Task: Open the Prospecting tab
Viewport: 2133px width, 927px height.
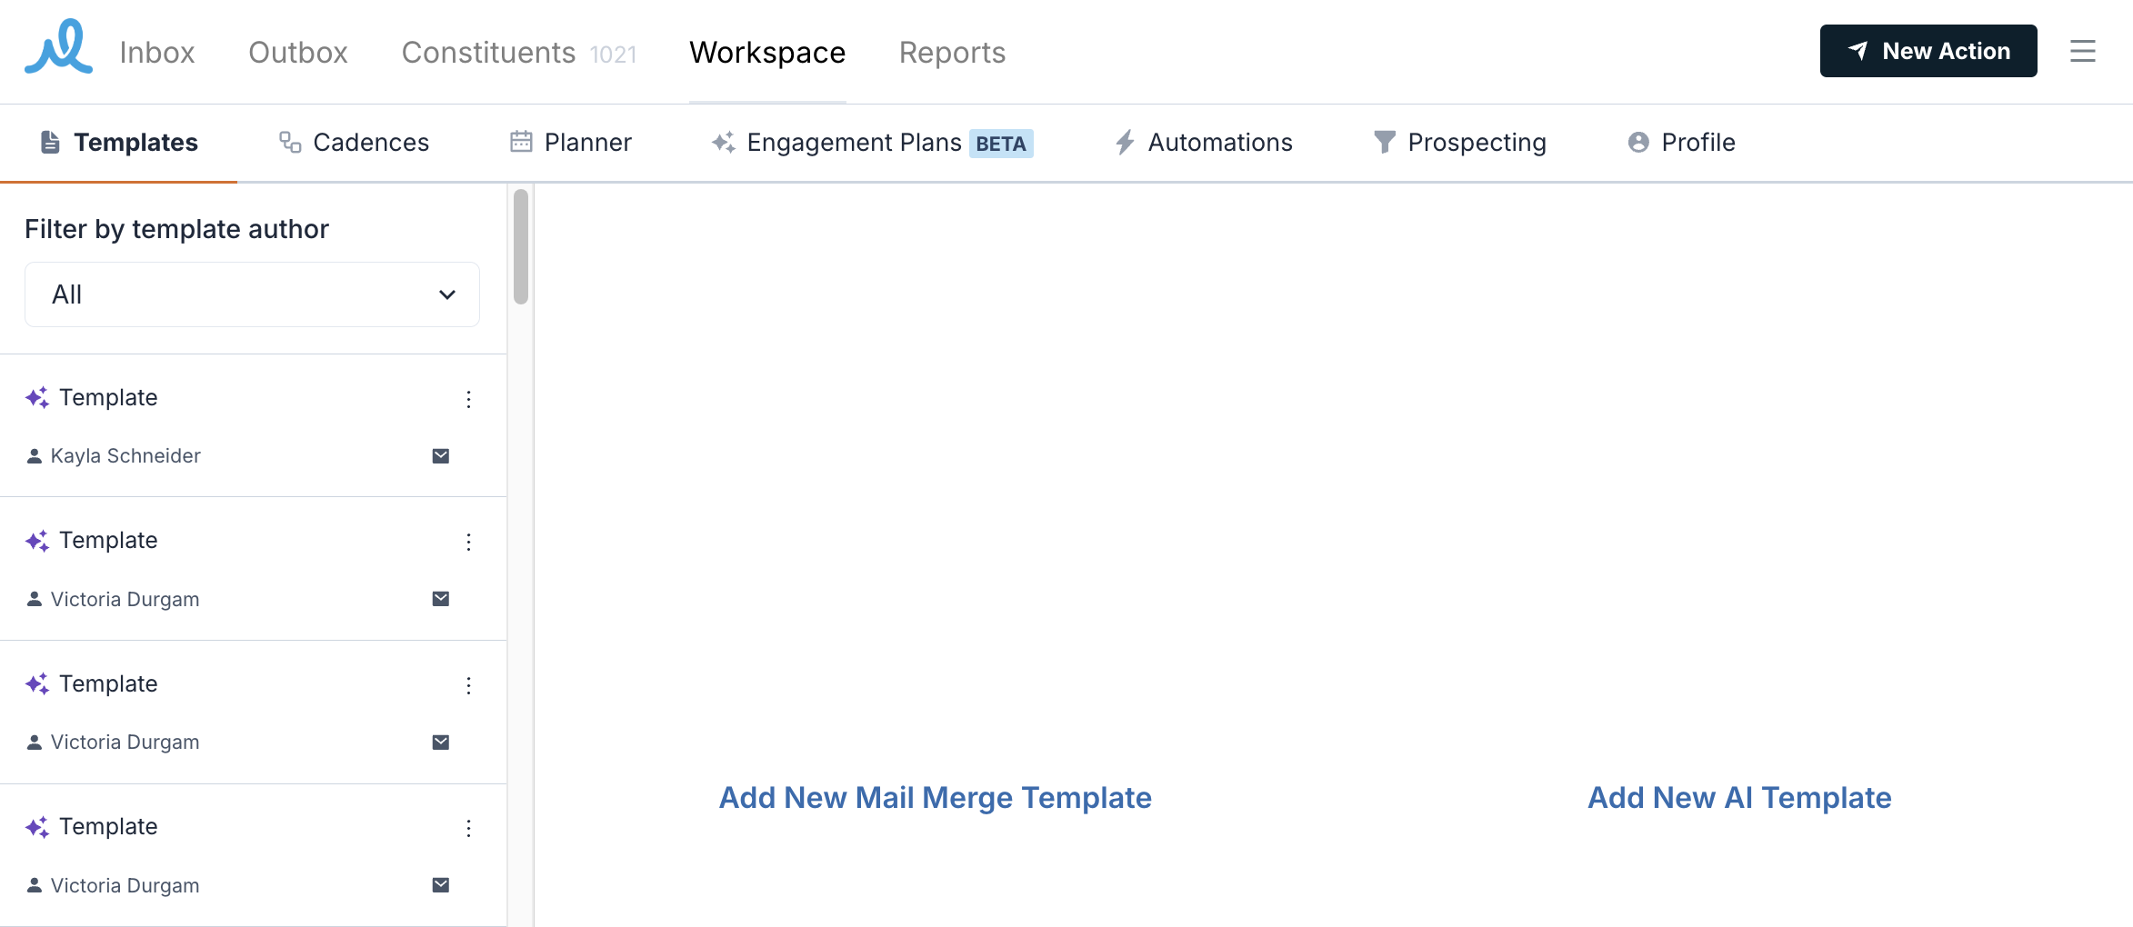Action: pyautogui.click(x=1460, y=143)
